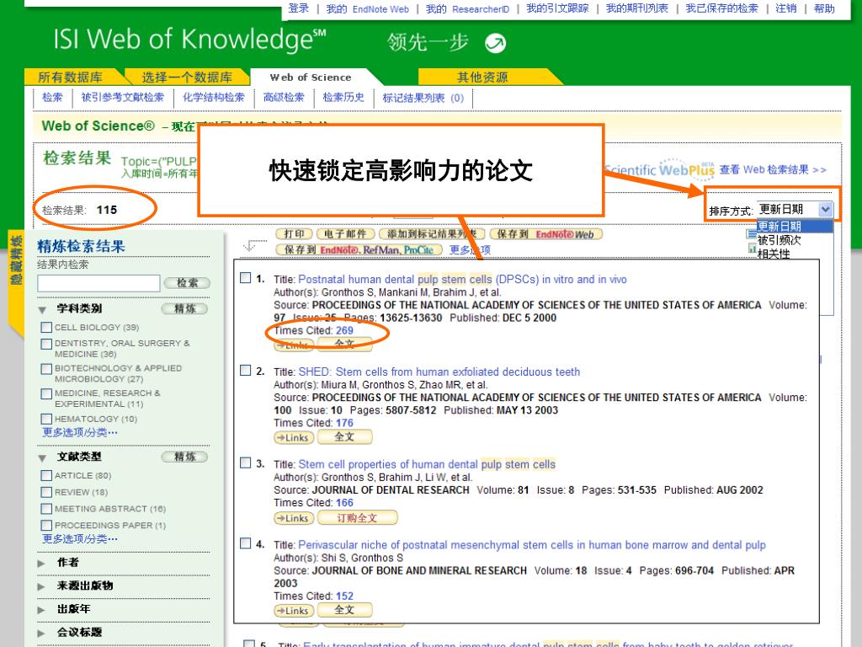Image resolution: width=862 pixels, height=647 pixels.
Task: Click 更多选项/分类 under 文献类型
Action: pos(80,538)
